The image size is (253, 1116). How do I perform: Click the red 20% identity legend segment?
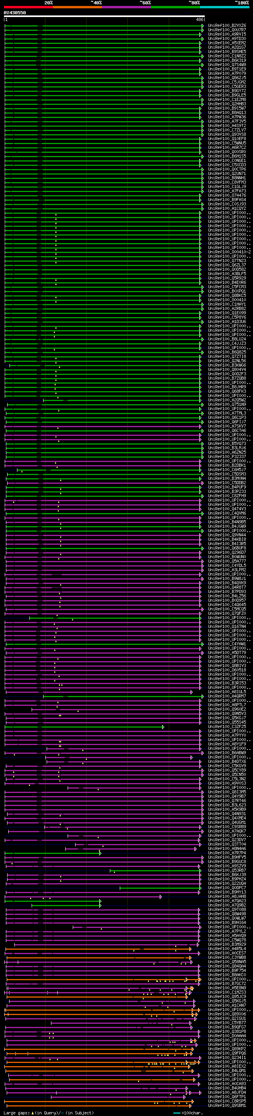point(28,7)
